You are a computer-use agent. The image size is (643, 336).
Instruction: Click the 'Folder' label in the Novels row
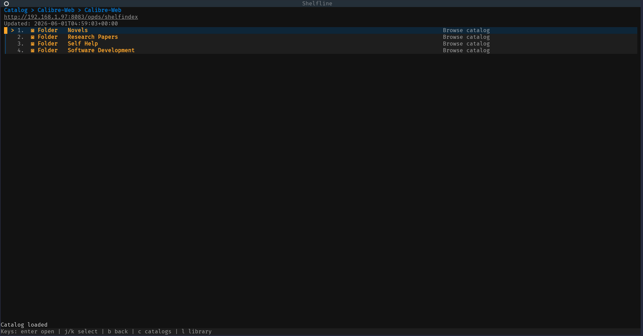48,30
